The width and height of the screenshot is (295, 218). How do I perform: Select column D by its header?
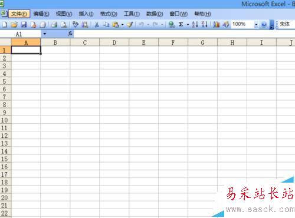click(114, 42)
